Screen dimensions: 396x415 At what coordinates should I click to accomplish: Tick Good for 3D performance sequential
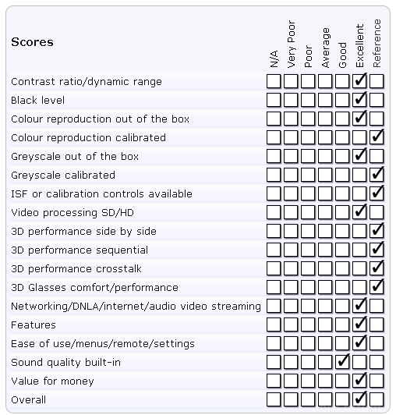coord(342,250)
